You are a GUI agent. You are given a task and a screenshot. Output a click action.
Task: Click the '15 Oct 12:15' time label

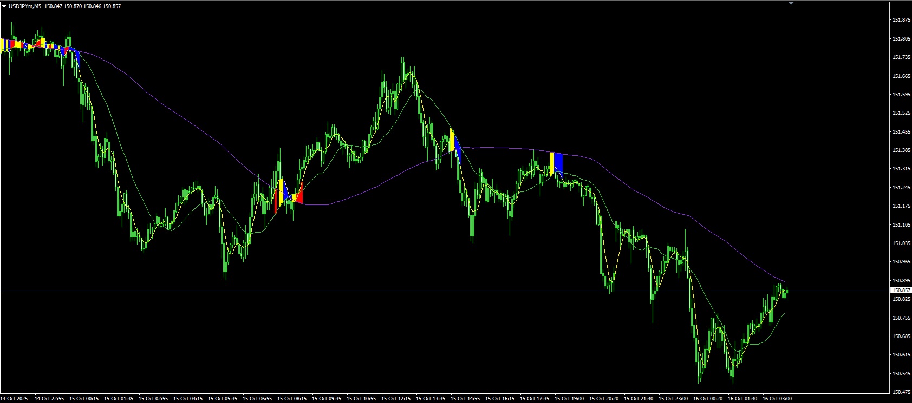(x=396, y=399)
